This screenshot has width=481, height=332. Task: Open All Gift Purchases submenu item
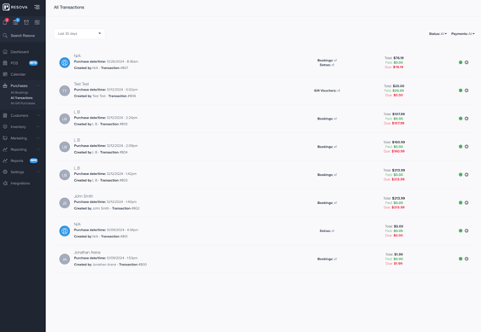pyautogui.click(x=23, y=103)
